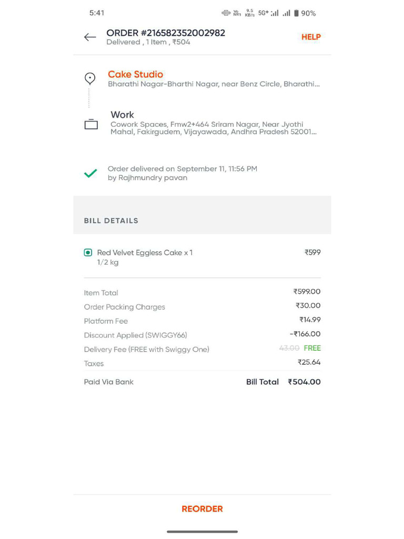
Task: Tap the bottom home gesture bar
Action: click(202, 532)
